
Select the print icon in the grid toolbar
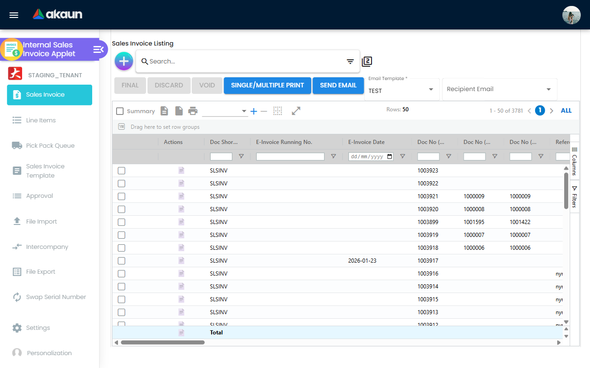click(193, 111)
